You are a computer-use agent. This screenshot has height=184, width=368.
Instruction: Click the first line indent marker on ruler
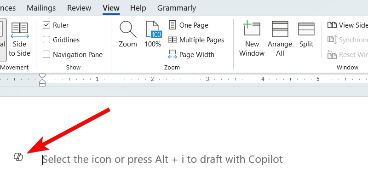[x=42, y=76]
